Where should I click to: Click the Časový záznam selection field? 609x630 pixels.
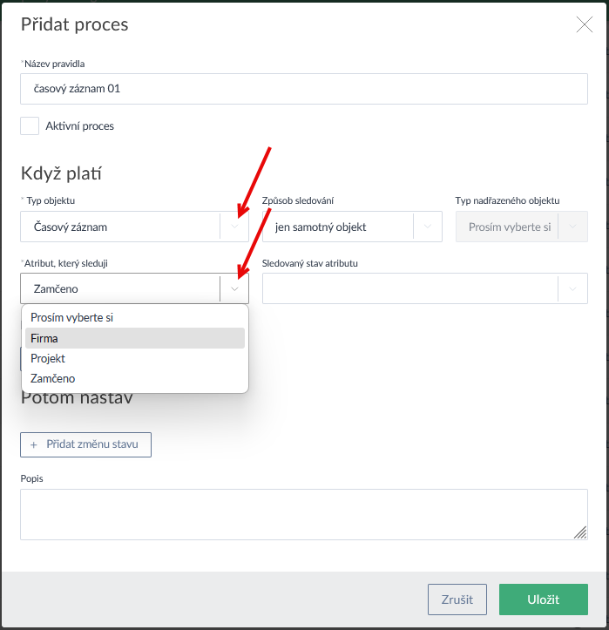click(x=119, y=227)
